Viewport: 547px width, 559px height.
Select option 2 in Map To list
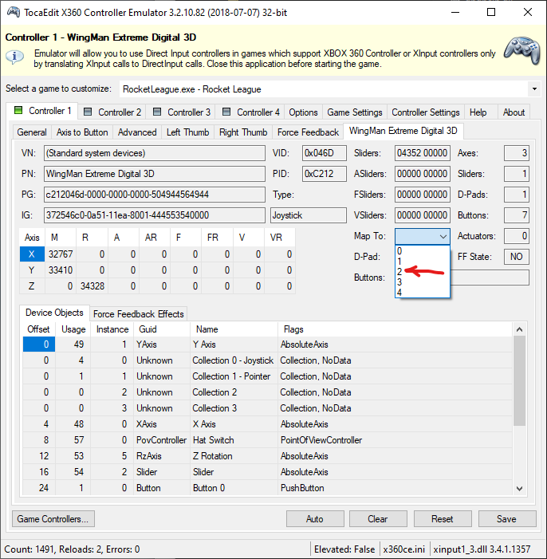pyautogui.click(x=422, y=272)
